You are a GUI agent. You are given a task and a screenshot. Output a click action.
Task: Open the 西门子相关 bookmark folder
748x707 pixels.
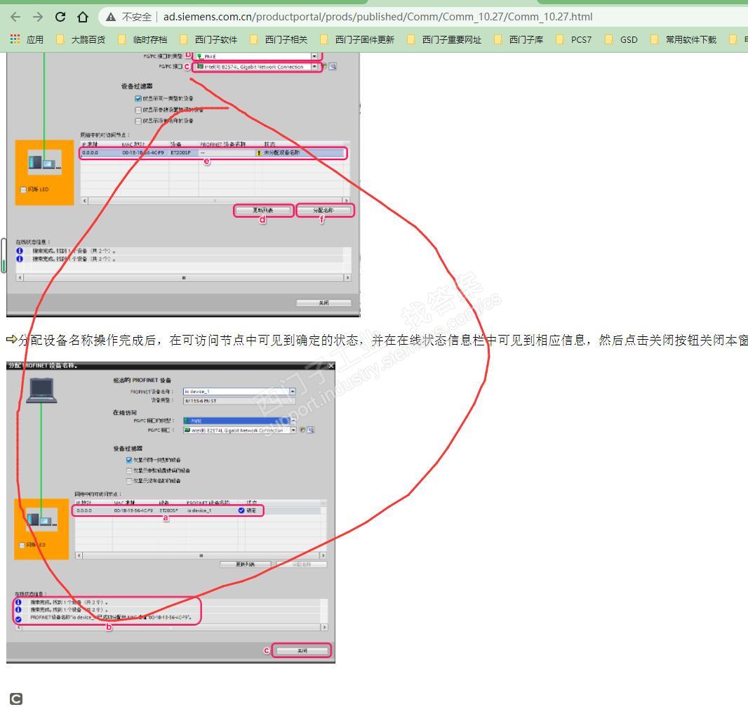click(279, 39)
